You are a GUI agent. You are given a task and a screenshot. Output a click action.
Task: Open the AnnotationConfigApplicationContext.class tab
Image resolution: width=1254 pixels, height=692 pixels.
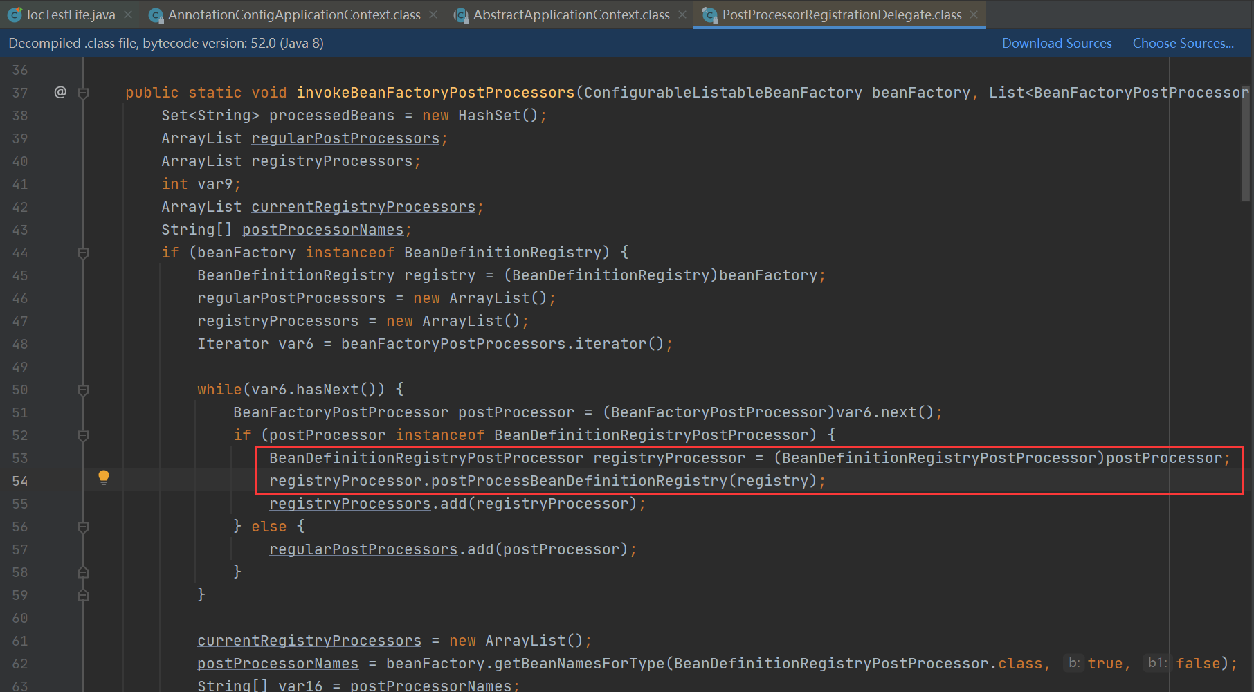294,15
